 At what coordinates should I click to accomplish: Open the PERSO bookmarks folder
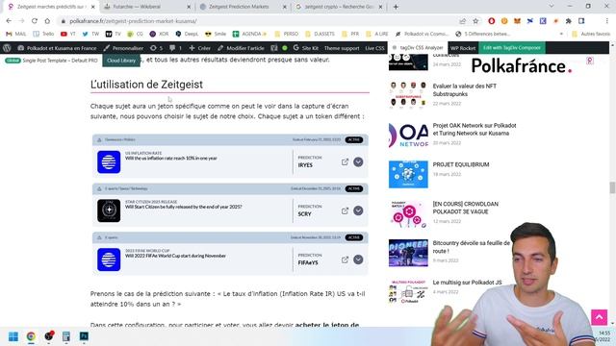[x=287, y=35]
